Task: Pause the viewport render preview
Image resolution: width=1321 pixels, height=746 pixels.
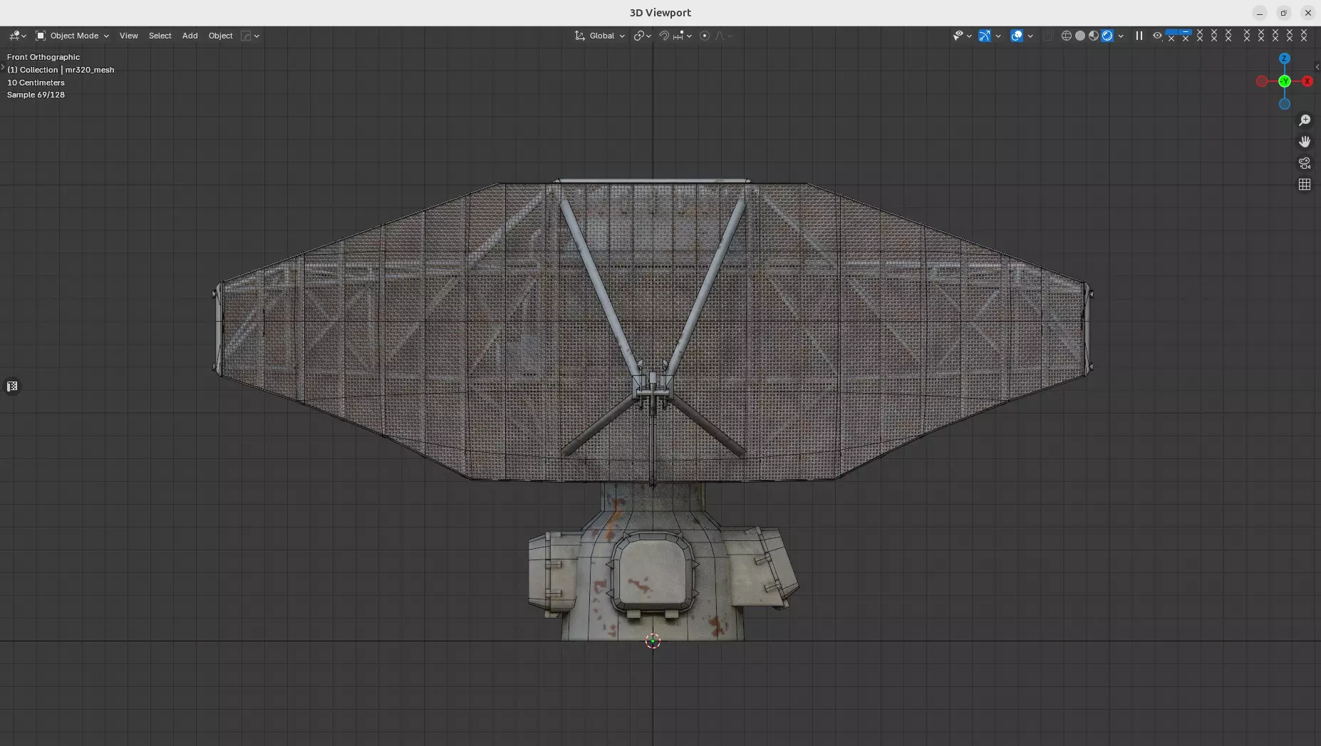Action: click(x=1139, y=36)
